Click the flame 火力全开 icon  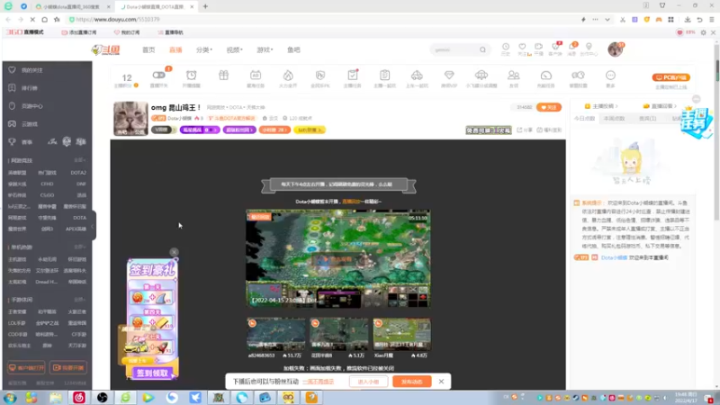click(288, 76)
